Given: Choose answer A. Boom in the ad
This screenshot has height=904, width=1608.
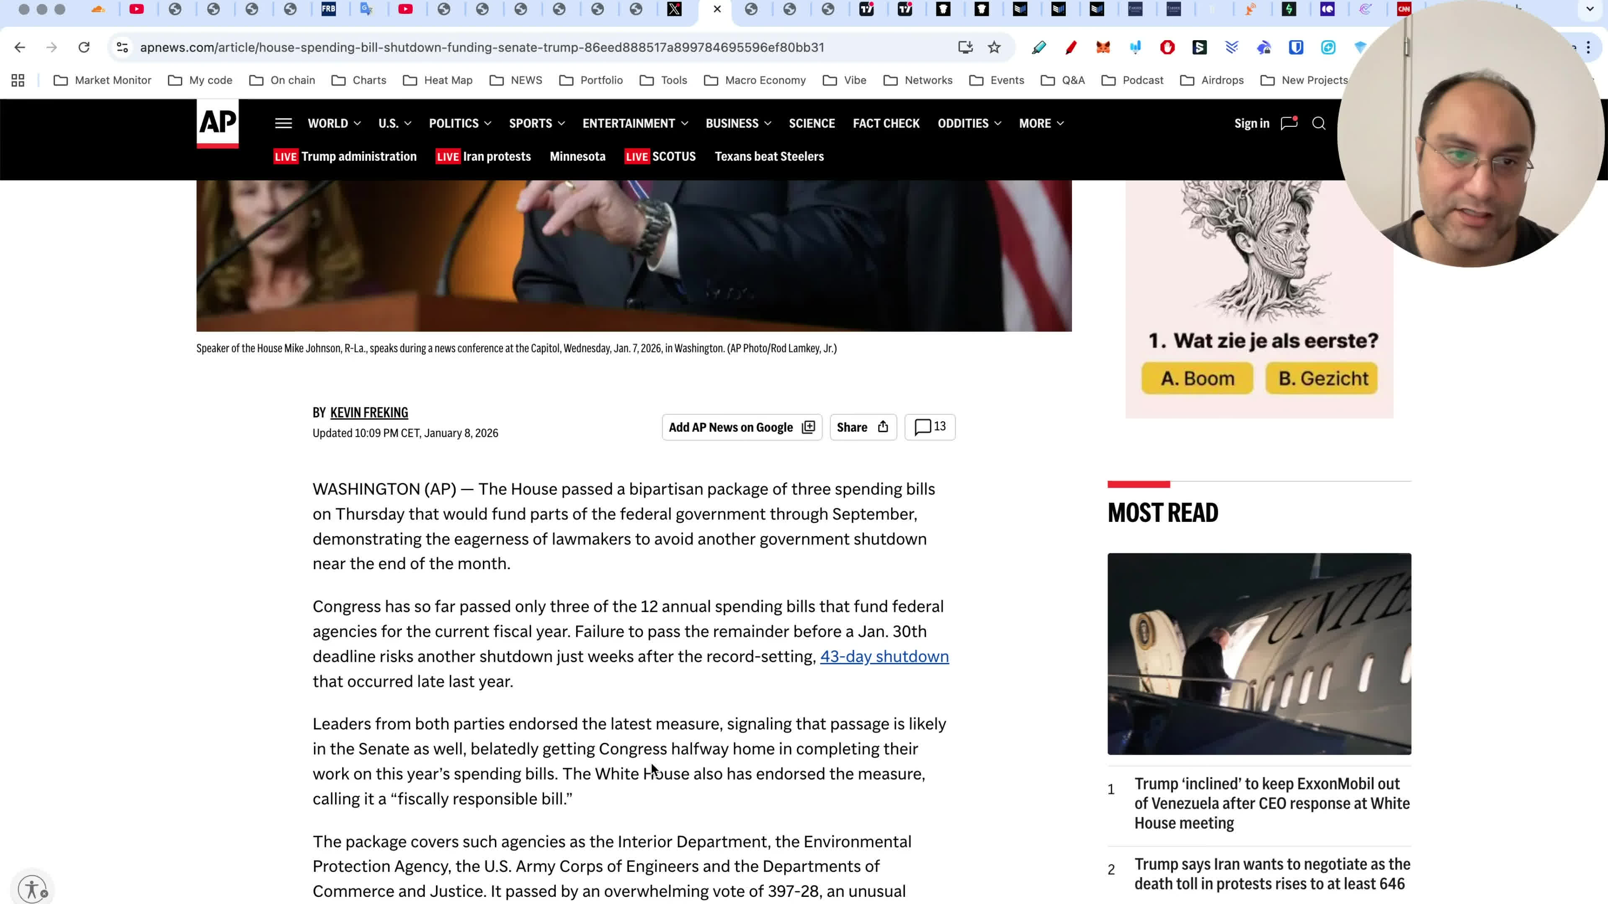Looking at the screenshot, I should [x=1197, y=379].
